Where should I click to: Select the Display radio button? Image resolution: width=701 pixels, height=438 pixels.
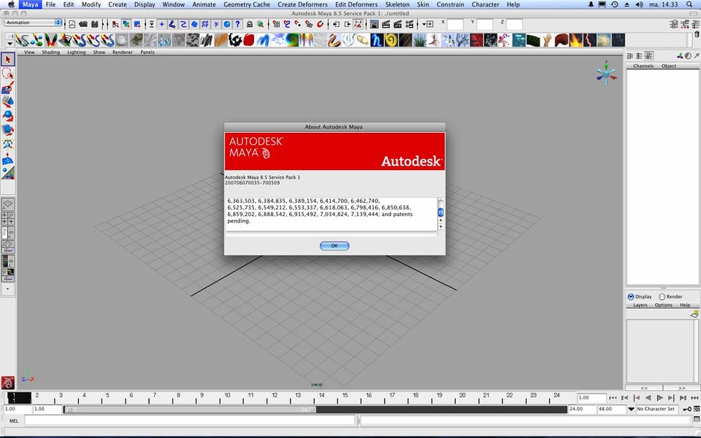[x=631, y=297]
